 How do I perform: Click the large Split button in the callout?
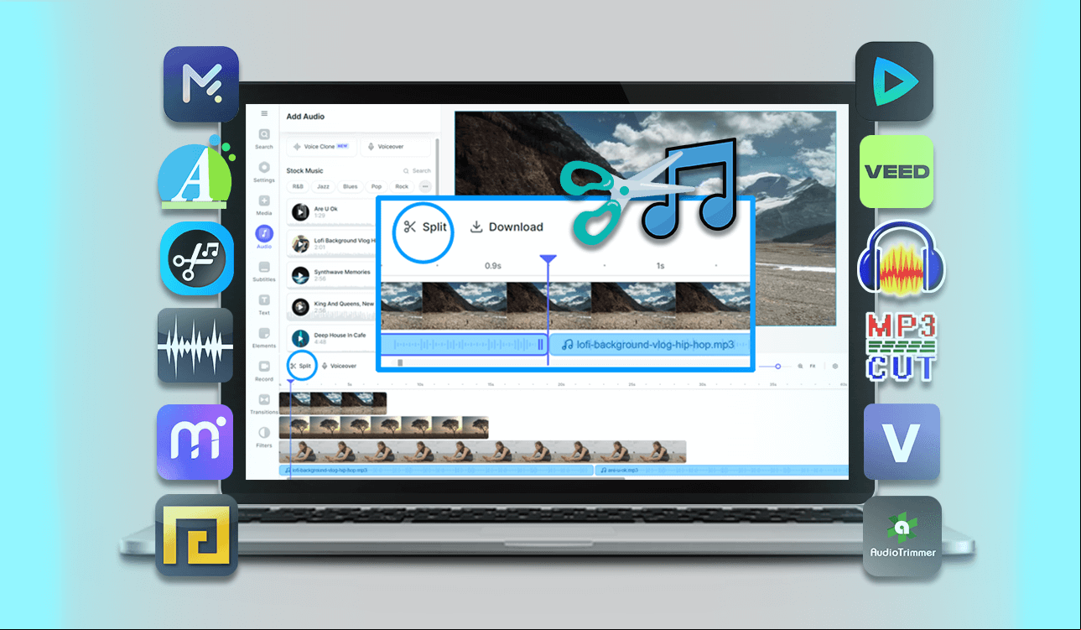coord(424,226)
